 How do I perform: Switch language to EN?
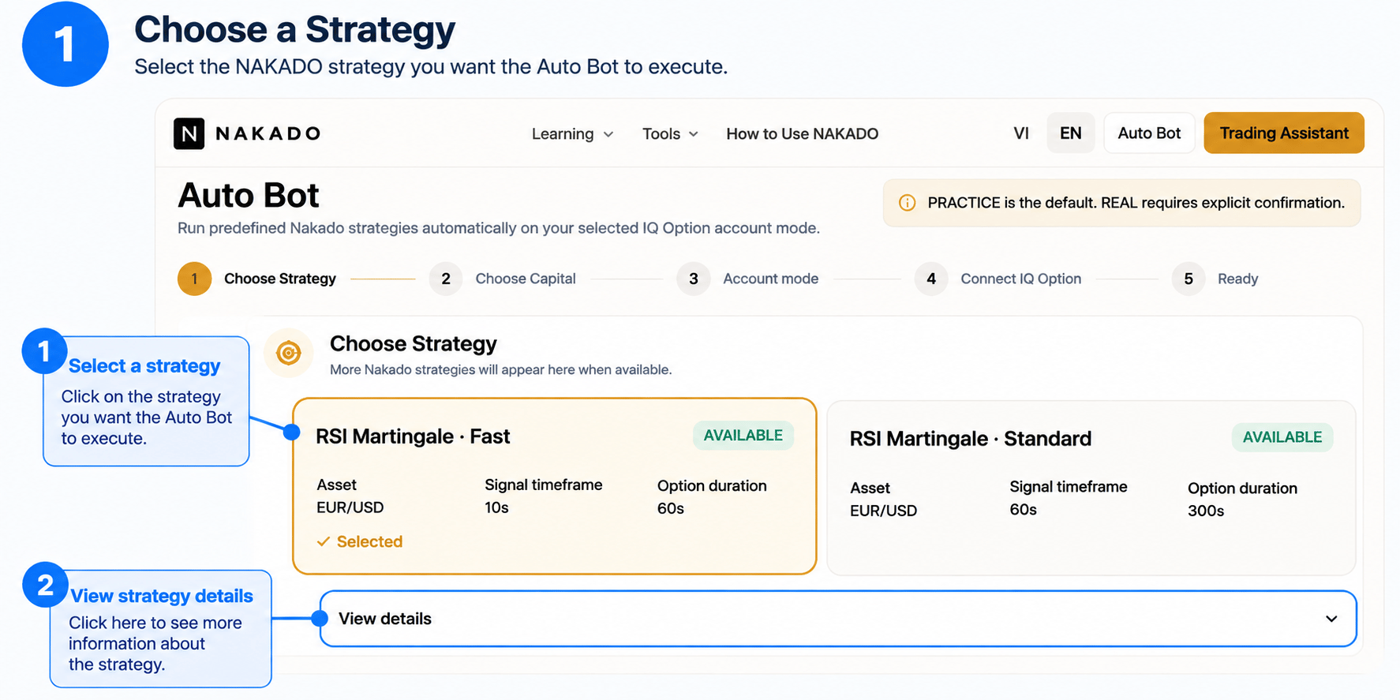1071,133
